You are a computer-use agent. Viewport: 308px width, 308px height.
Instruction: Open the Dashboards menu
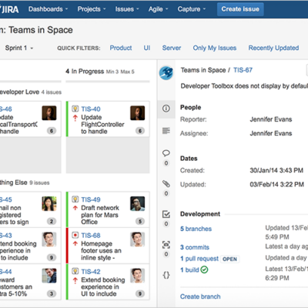(49, 9)
